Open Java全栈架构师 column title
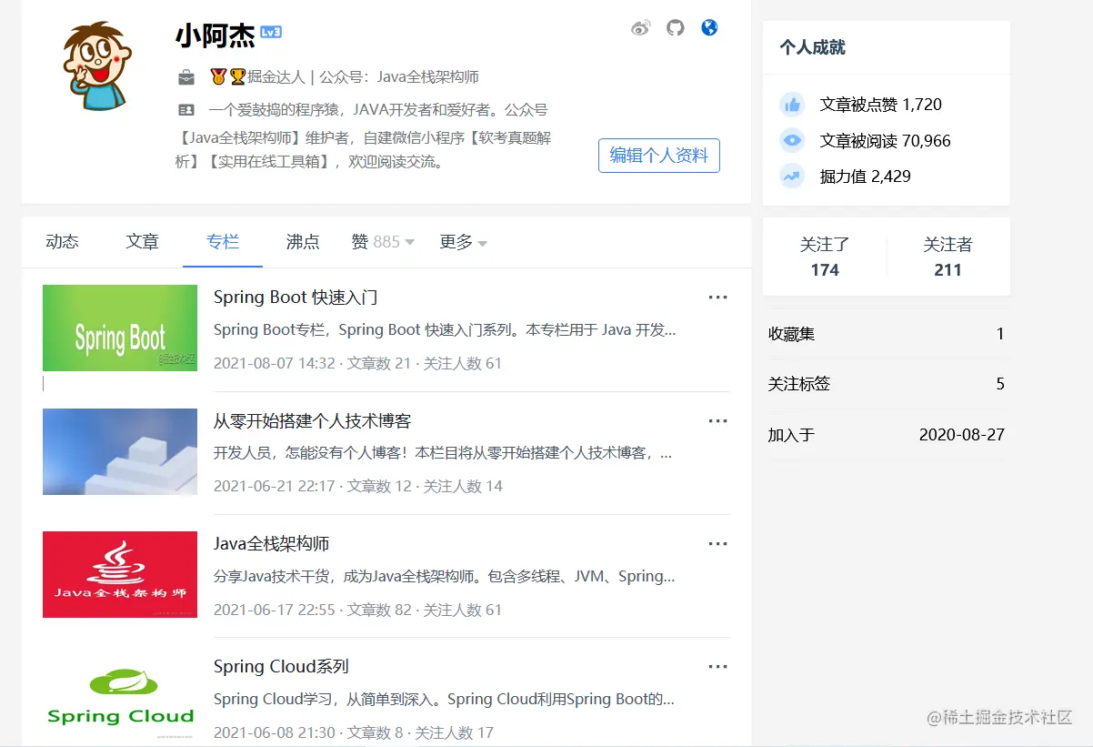 tap(272, 544)
